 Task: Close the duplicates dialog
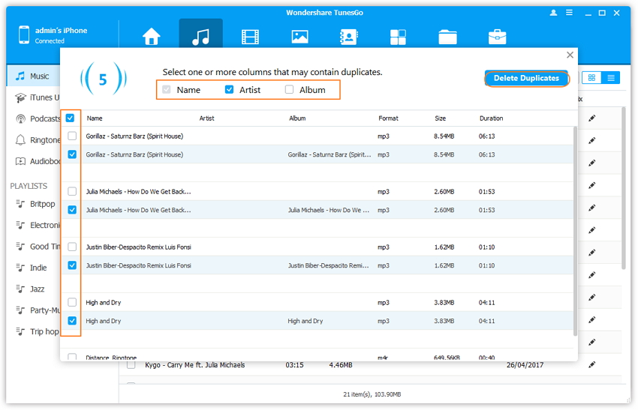(x=570, y=55)
